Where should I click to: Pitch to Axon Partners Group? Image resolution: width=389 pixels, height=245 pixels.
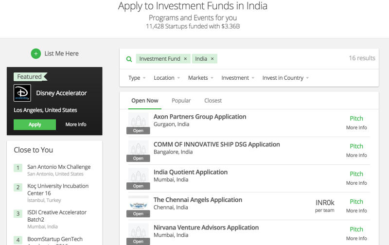pos(356,119)
